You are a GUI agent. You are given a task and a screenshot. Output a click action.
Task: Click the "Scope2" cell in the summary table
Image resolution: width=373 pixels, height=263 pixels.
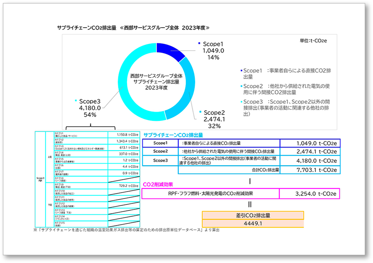tap(160, 151)
